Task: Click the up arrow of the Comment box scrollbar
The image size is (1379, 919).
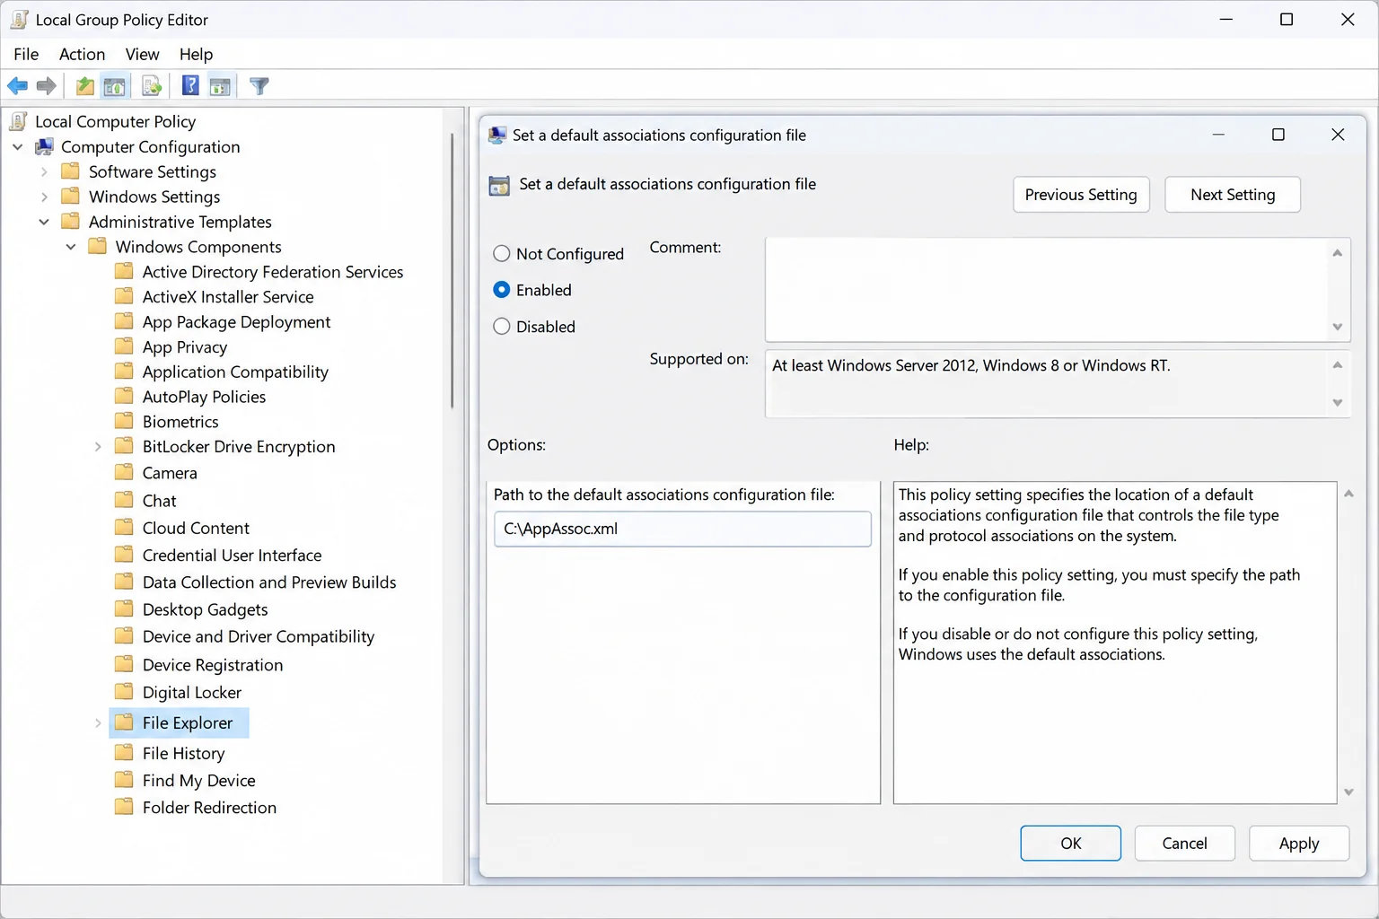Action: click(x=1338, y=253)
